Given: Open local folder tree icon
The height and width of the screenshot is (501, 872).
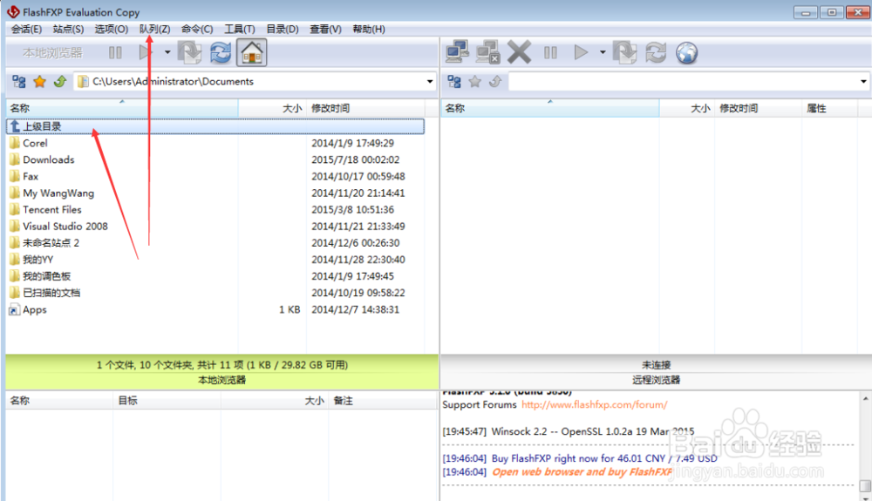Looking at the screenshot, I should [x=19, y=82].
